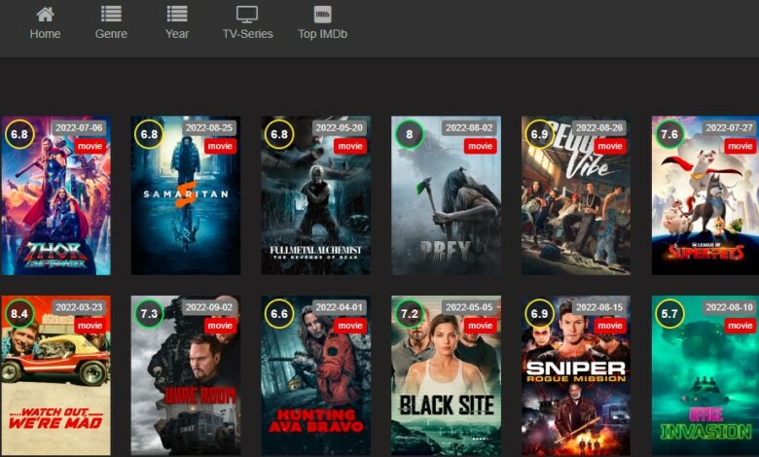Click red movie tag on Wire Room poster

tap(220, 326)
